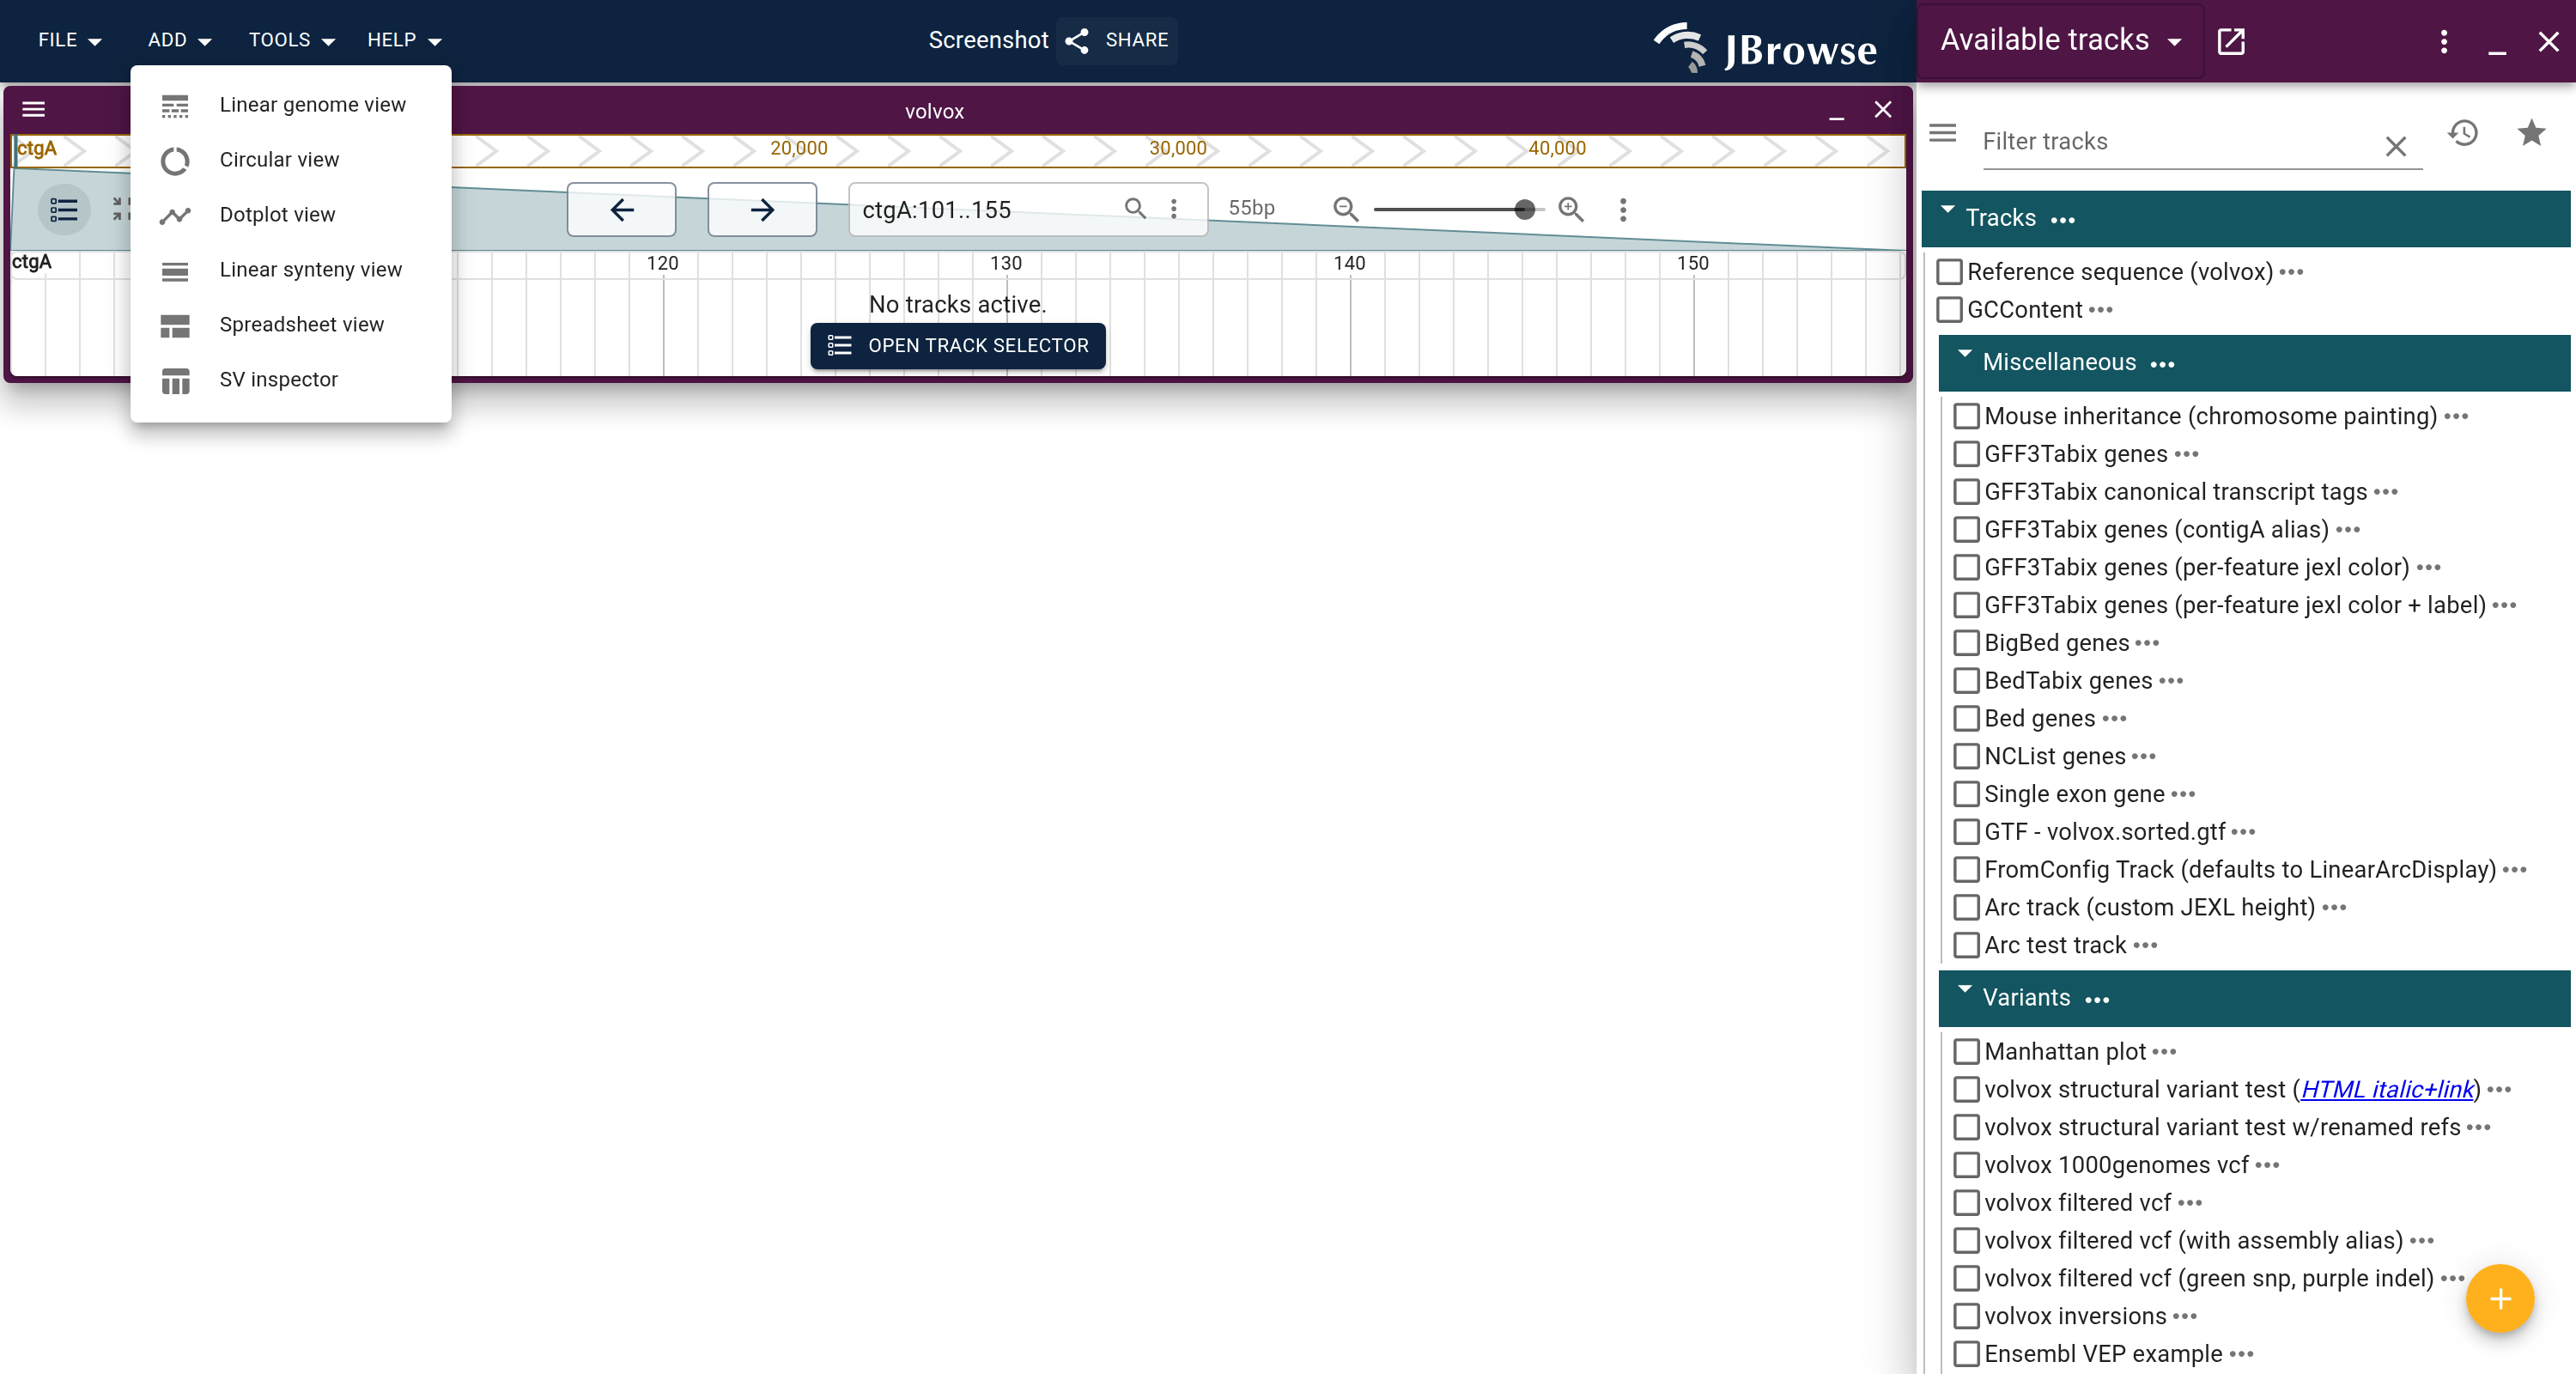Screen dimensions: 2576x1374
Task: Click the share icon next to SHARE
Action: [1077, 40]
